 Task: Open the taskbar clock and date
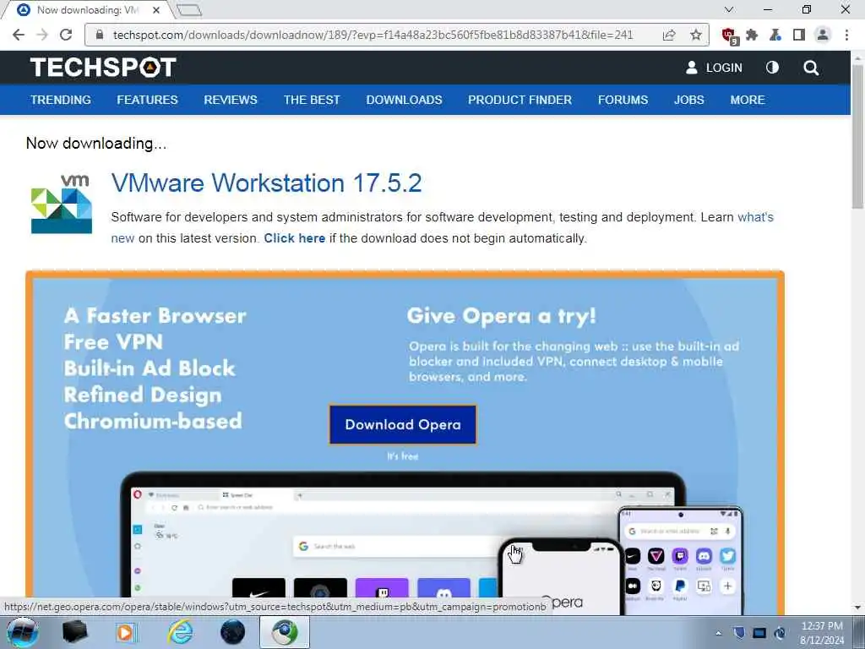pos(822,633)
